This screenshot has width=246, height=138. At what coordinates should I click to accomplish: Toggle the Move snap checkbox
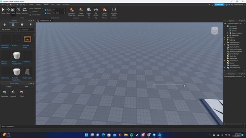pyautogui.click(x=46, y=13)
